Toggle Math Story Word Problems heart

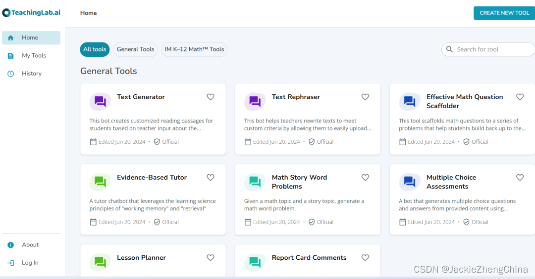pyautogui.click(x=365, y=177)
